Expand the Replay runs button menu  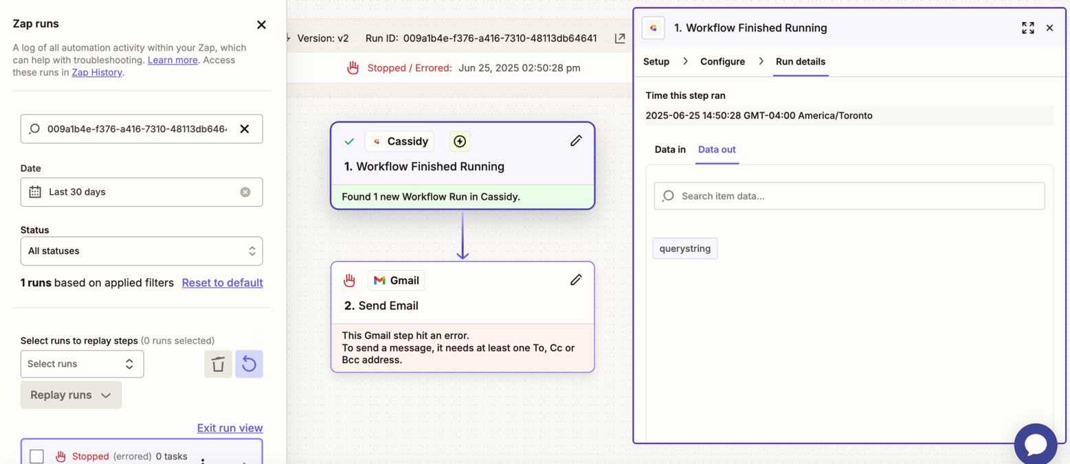[71, 395]
